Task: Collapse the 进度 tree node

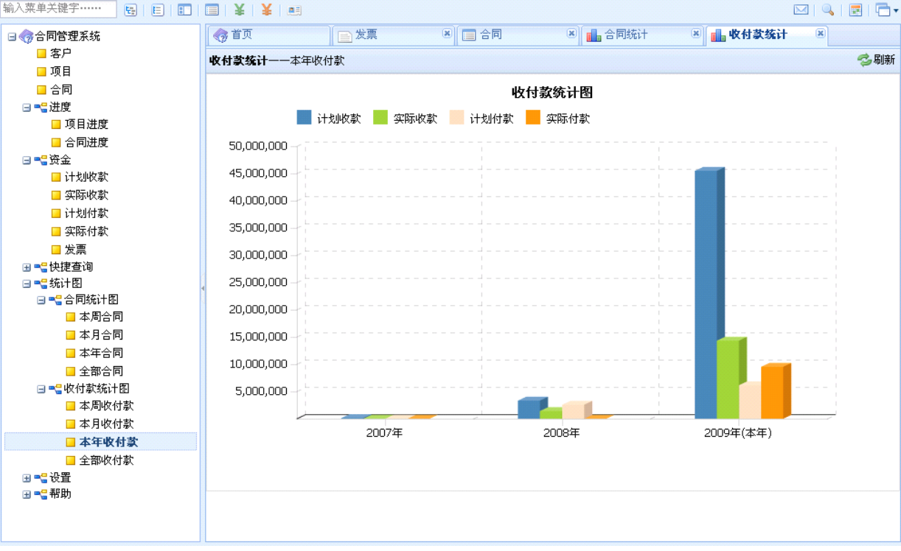Action: click(x=27, y=108)
